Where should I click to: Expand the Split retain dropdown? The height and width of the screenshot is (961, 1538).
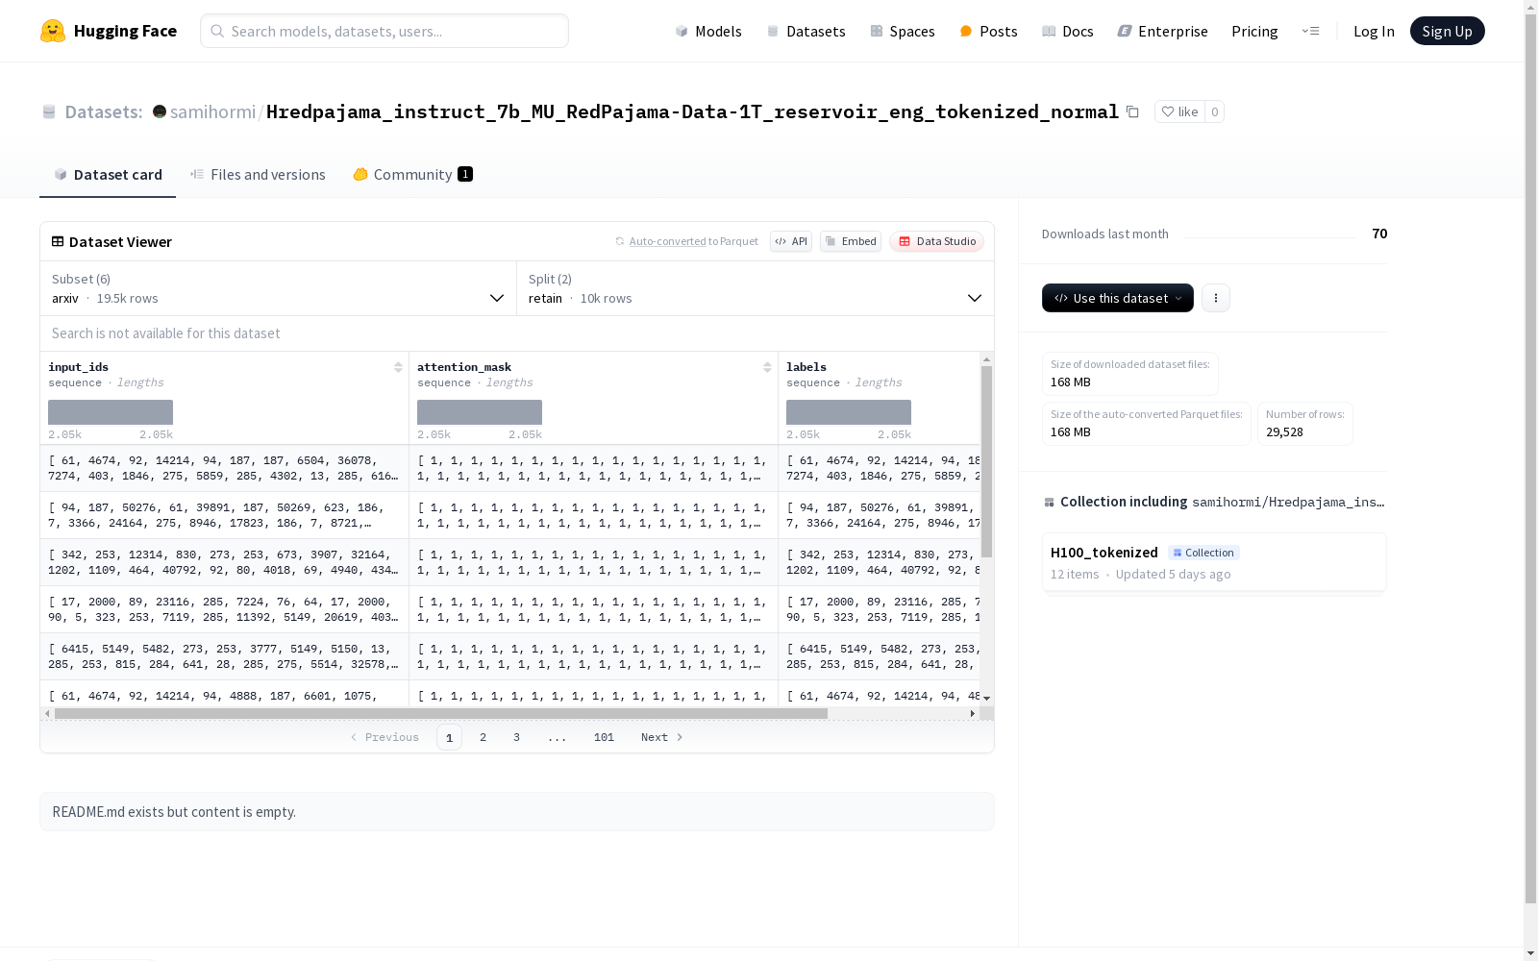click(x=756, y=288)
